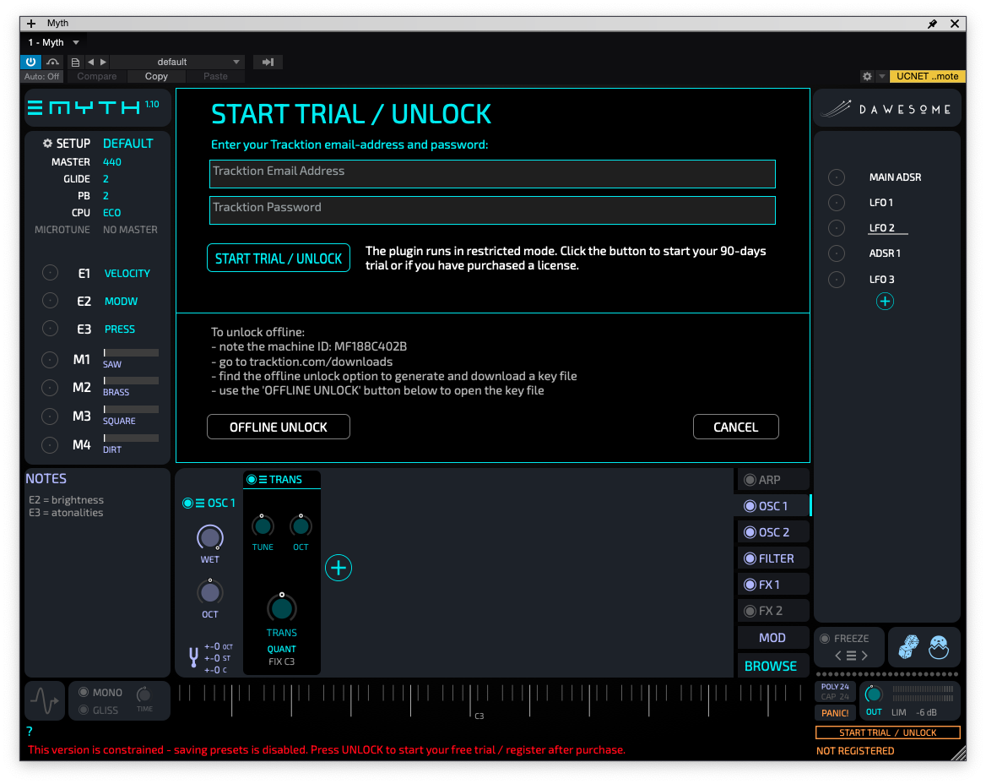The height and width of the screenshot is (784, 986).
Task: Click the LFO 3 modulator circle
Action: tap(837, 279)
